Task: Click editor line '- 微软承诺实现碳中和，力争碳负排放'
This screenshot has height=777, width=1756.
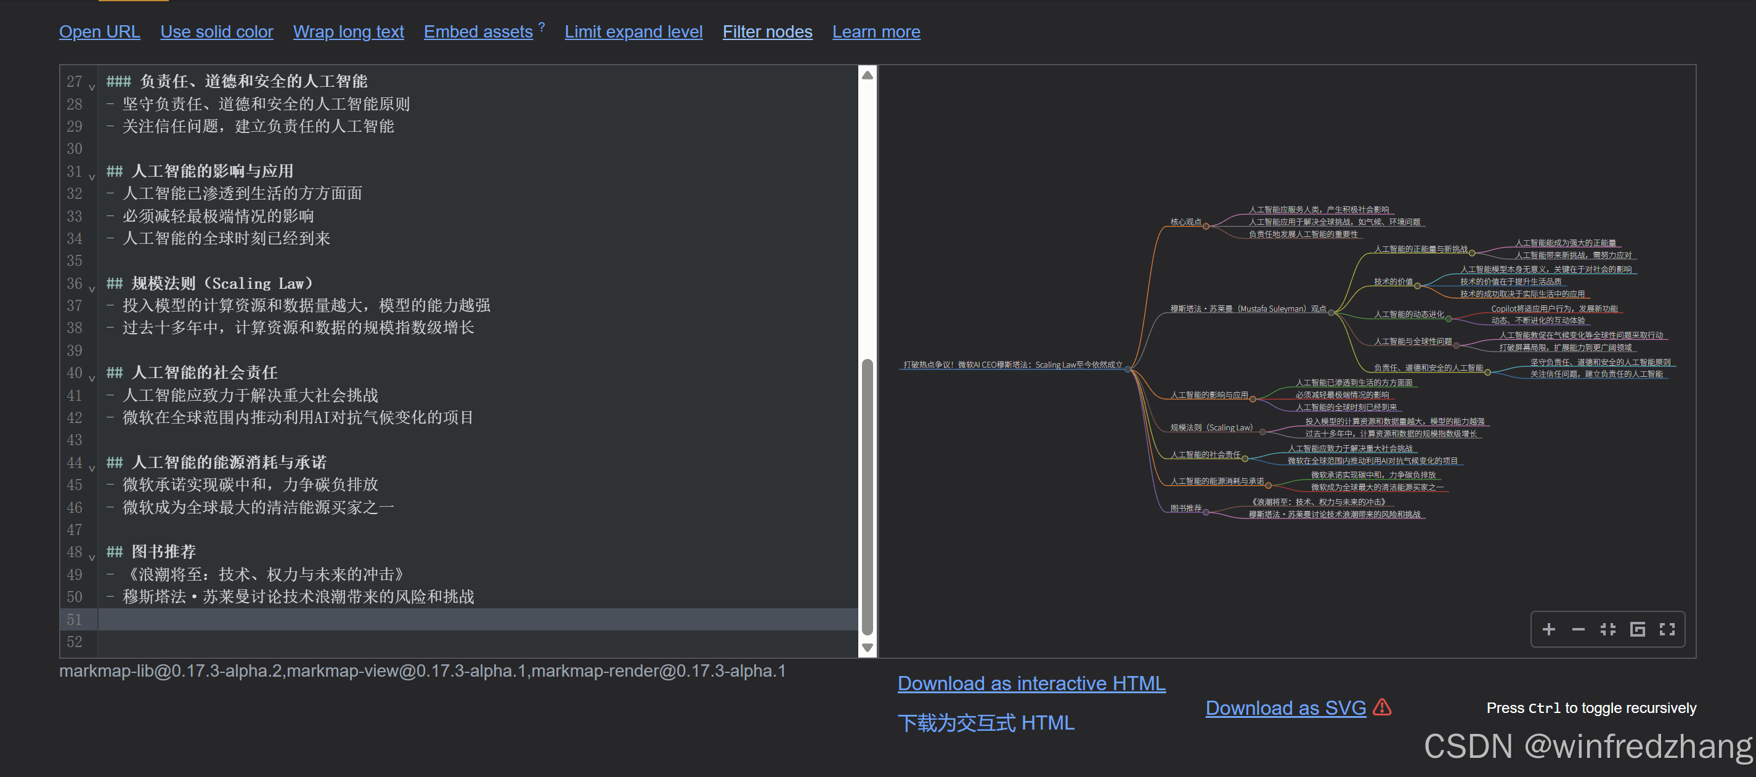Action: click(x=242, y=484)
